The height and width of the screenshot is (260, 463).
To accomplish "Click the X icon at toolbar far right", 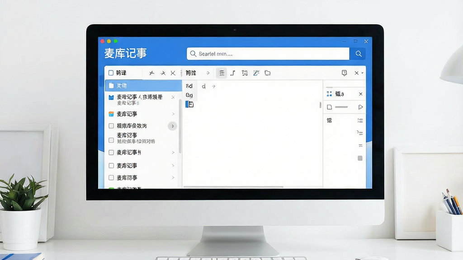I will coord(356,73).
